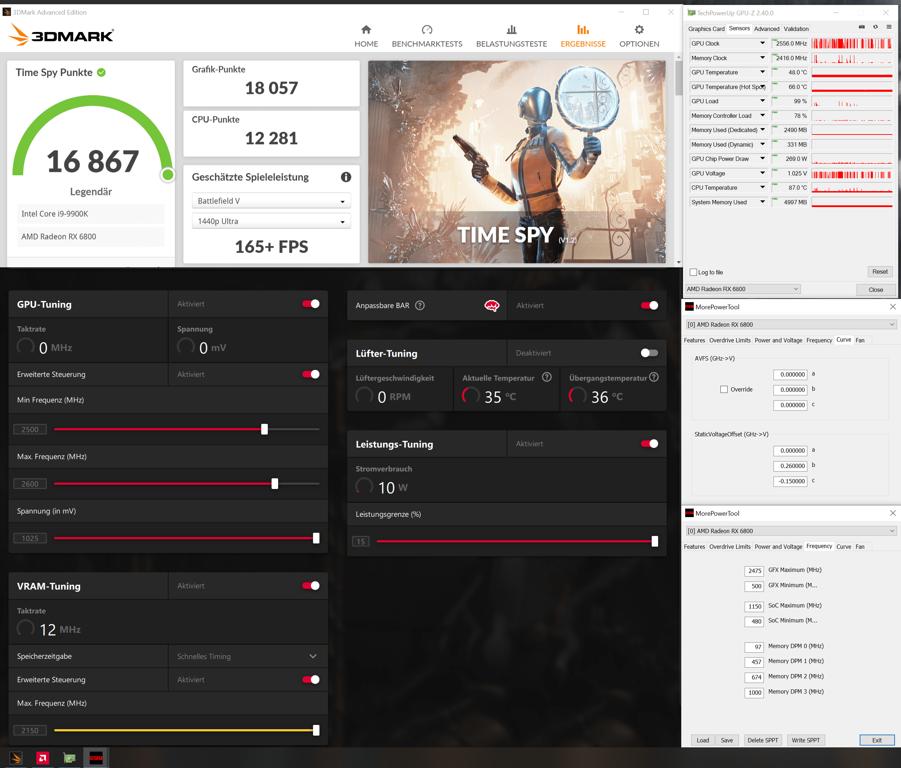The width and height of the screenshot is (901, 768).
Task: Click the AMD Radeon Software taskbar icon
Action: click(x=43, y=758)
